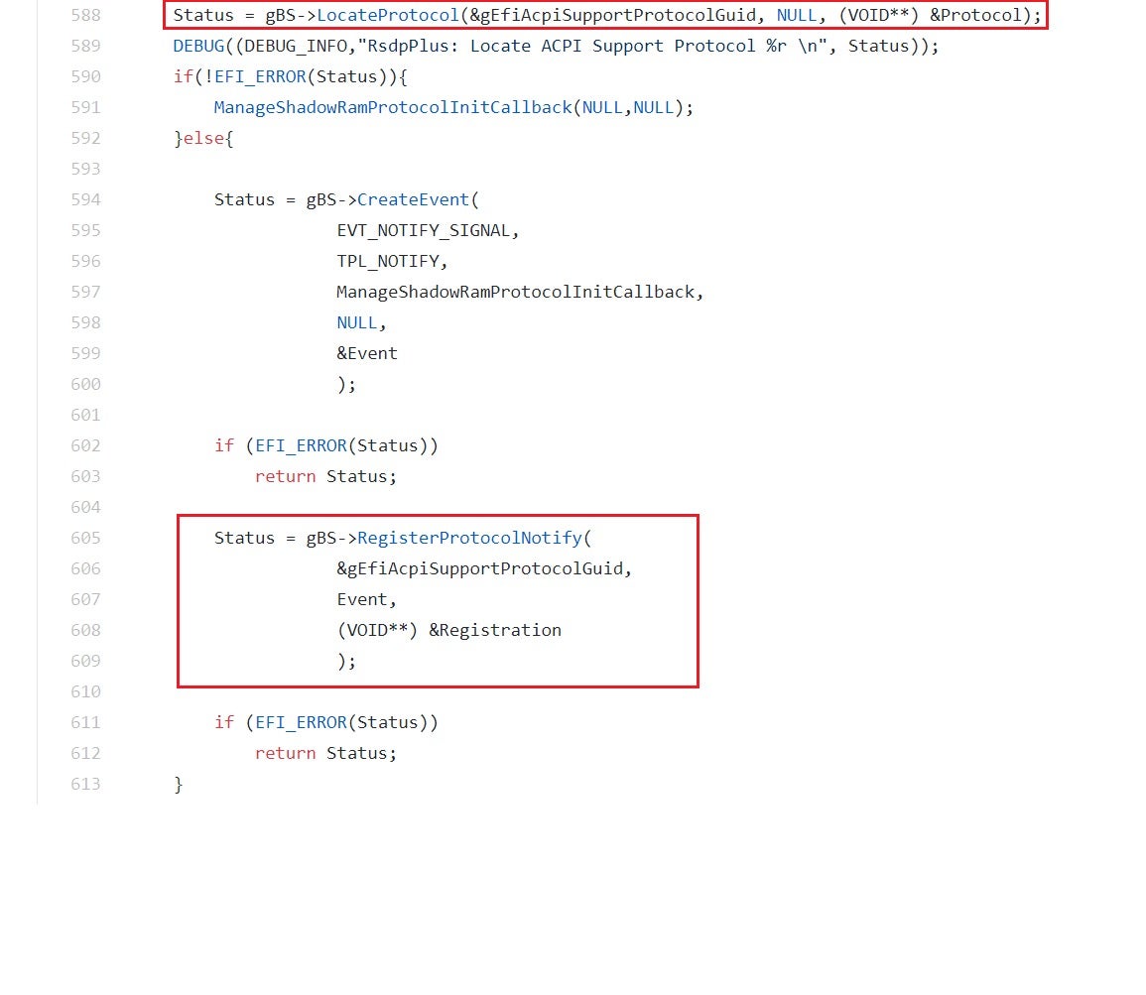Click the return keyword on line 603
This screenshot has height=995, width=1146.
(285, 476)
